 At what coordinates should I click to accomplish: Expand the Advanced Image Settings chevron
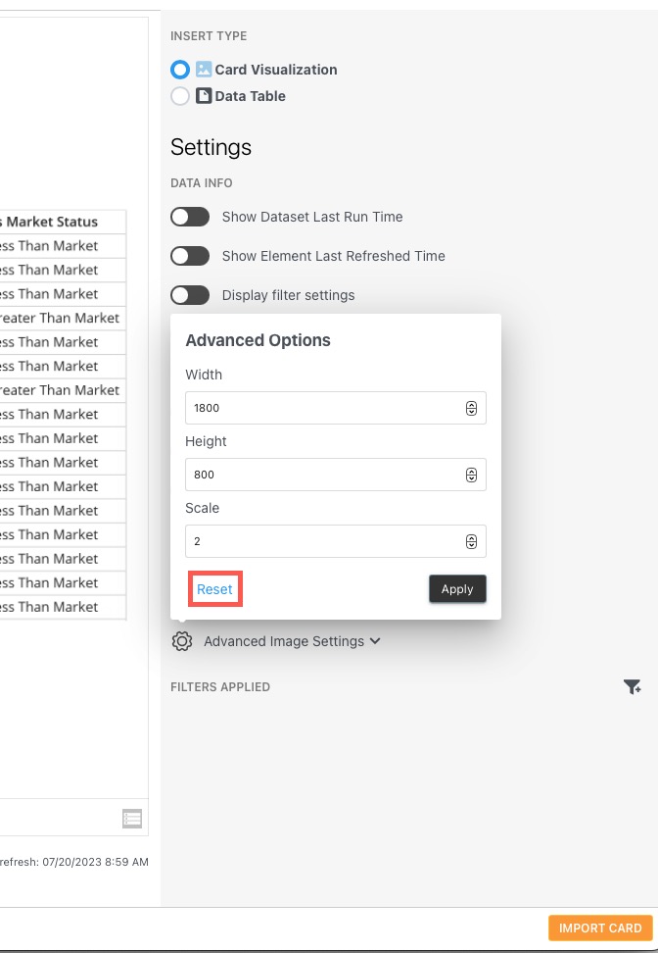coord(374,640)
